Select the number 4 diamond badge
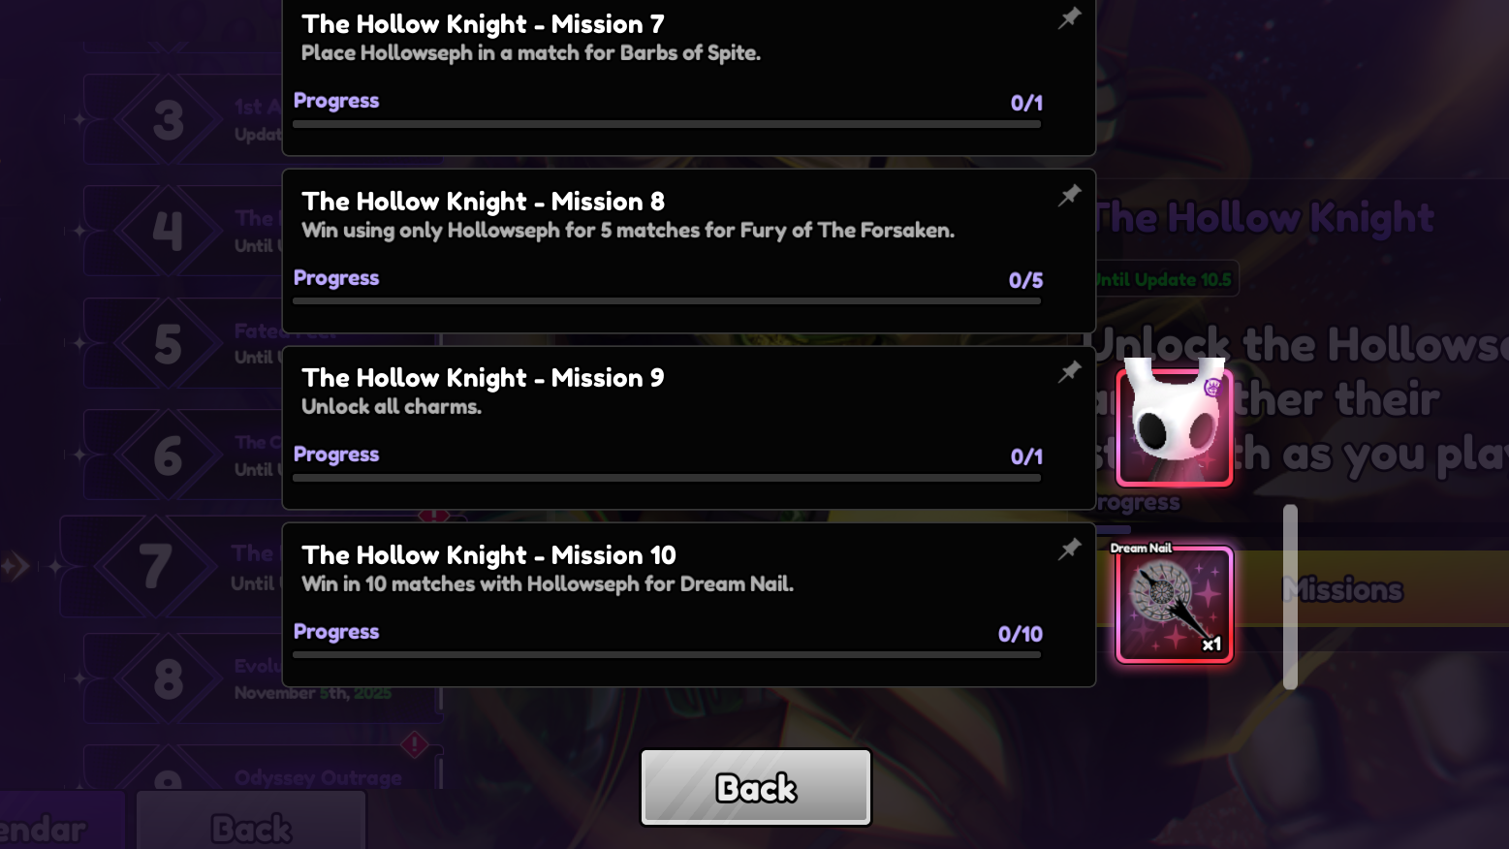This screenshot has height=849, width=1509. click(168, 231)
